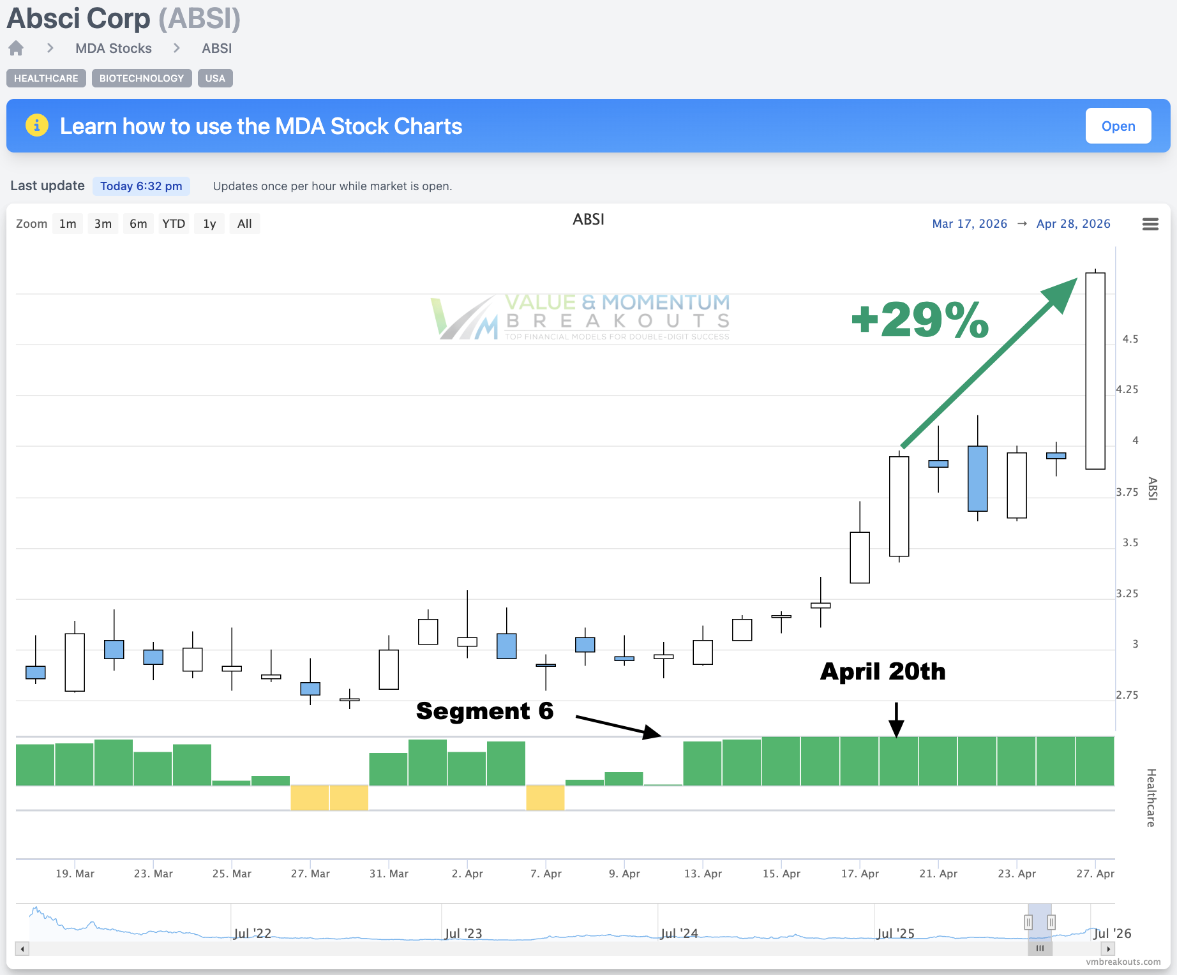Click the yellow info icon in banner
This screenshot has width=1177, height=975.
pyautogui.click(x=37, y=125)
